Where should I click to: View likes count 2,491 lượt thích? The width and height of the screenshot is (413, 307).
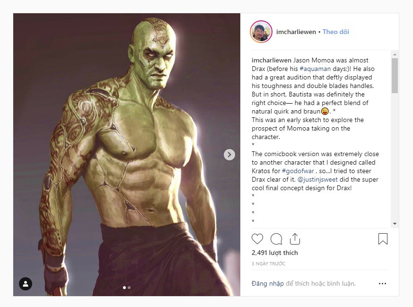tap(275, 253)
